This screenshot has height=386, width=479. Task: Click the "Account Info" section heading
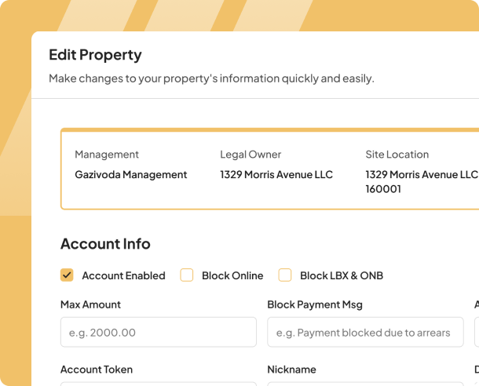(x=105, y=244)
